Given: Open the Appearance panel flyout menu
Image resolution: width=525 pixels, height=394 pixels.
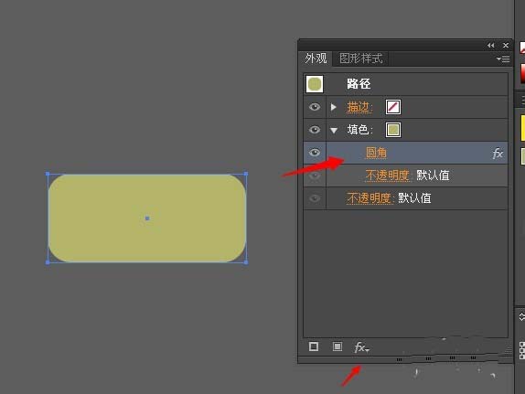Looking at the screenshot, I should [x=503, y=59].
